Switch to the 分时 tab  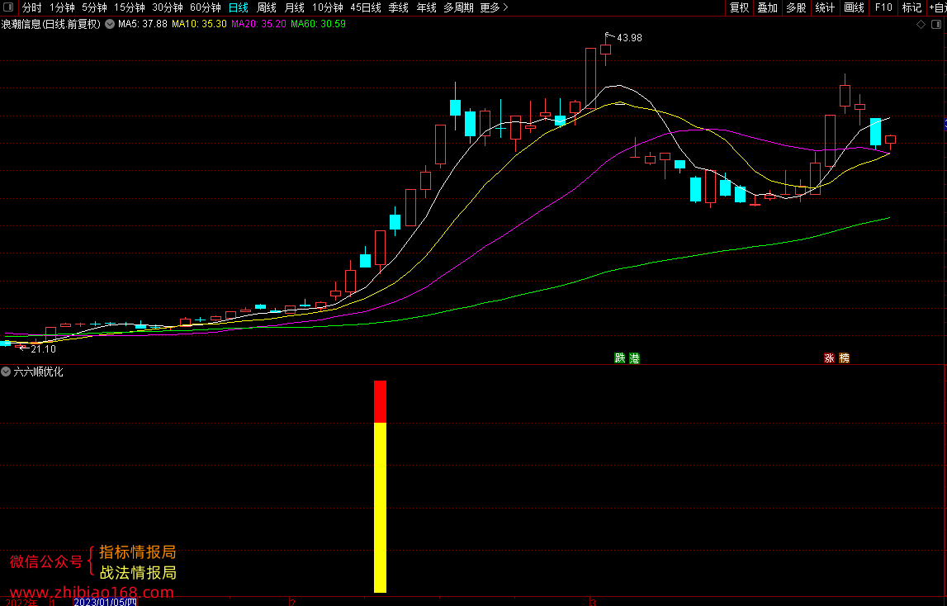(32, 7)
